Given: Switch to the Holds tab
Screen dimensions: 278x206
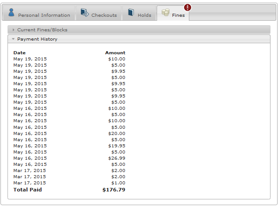Looking at the screenshot, I should click(139, 13).
